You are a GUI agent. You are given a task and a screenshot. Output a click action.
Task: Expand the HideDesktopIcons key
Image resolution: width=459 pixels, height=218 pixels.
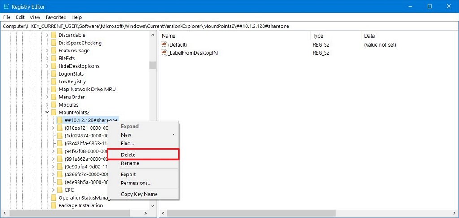(47, 66)
